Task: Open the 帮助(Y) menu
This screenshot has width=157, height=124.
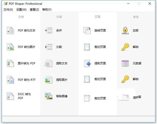Action: (x=47, y=10)
